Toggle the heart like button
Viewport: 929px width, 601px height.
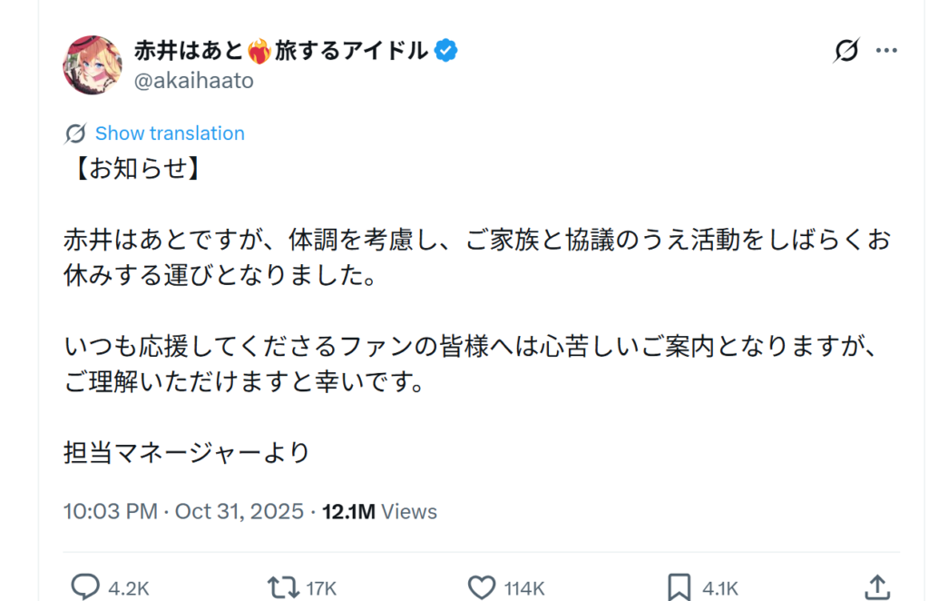pos(482,587)
